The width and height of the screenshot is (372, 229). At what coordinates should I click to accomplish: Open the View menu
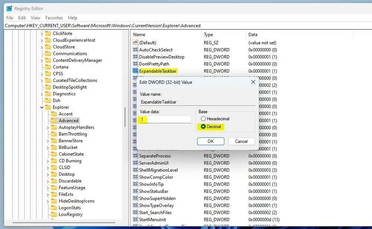click(35, 18)
